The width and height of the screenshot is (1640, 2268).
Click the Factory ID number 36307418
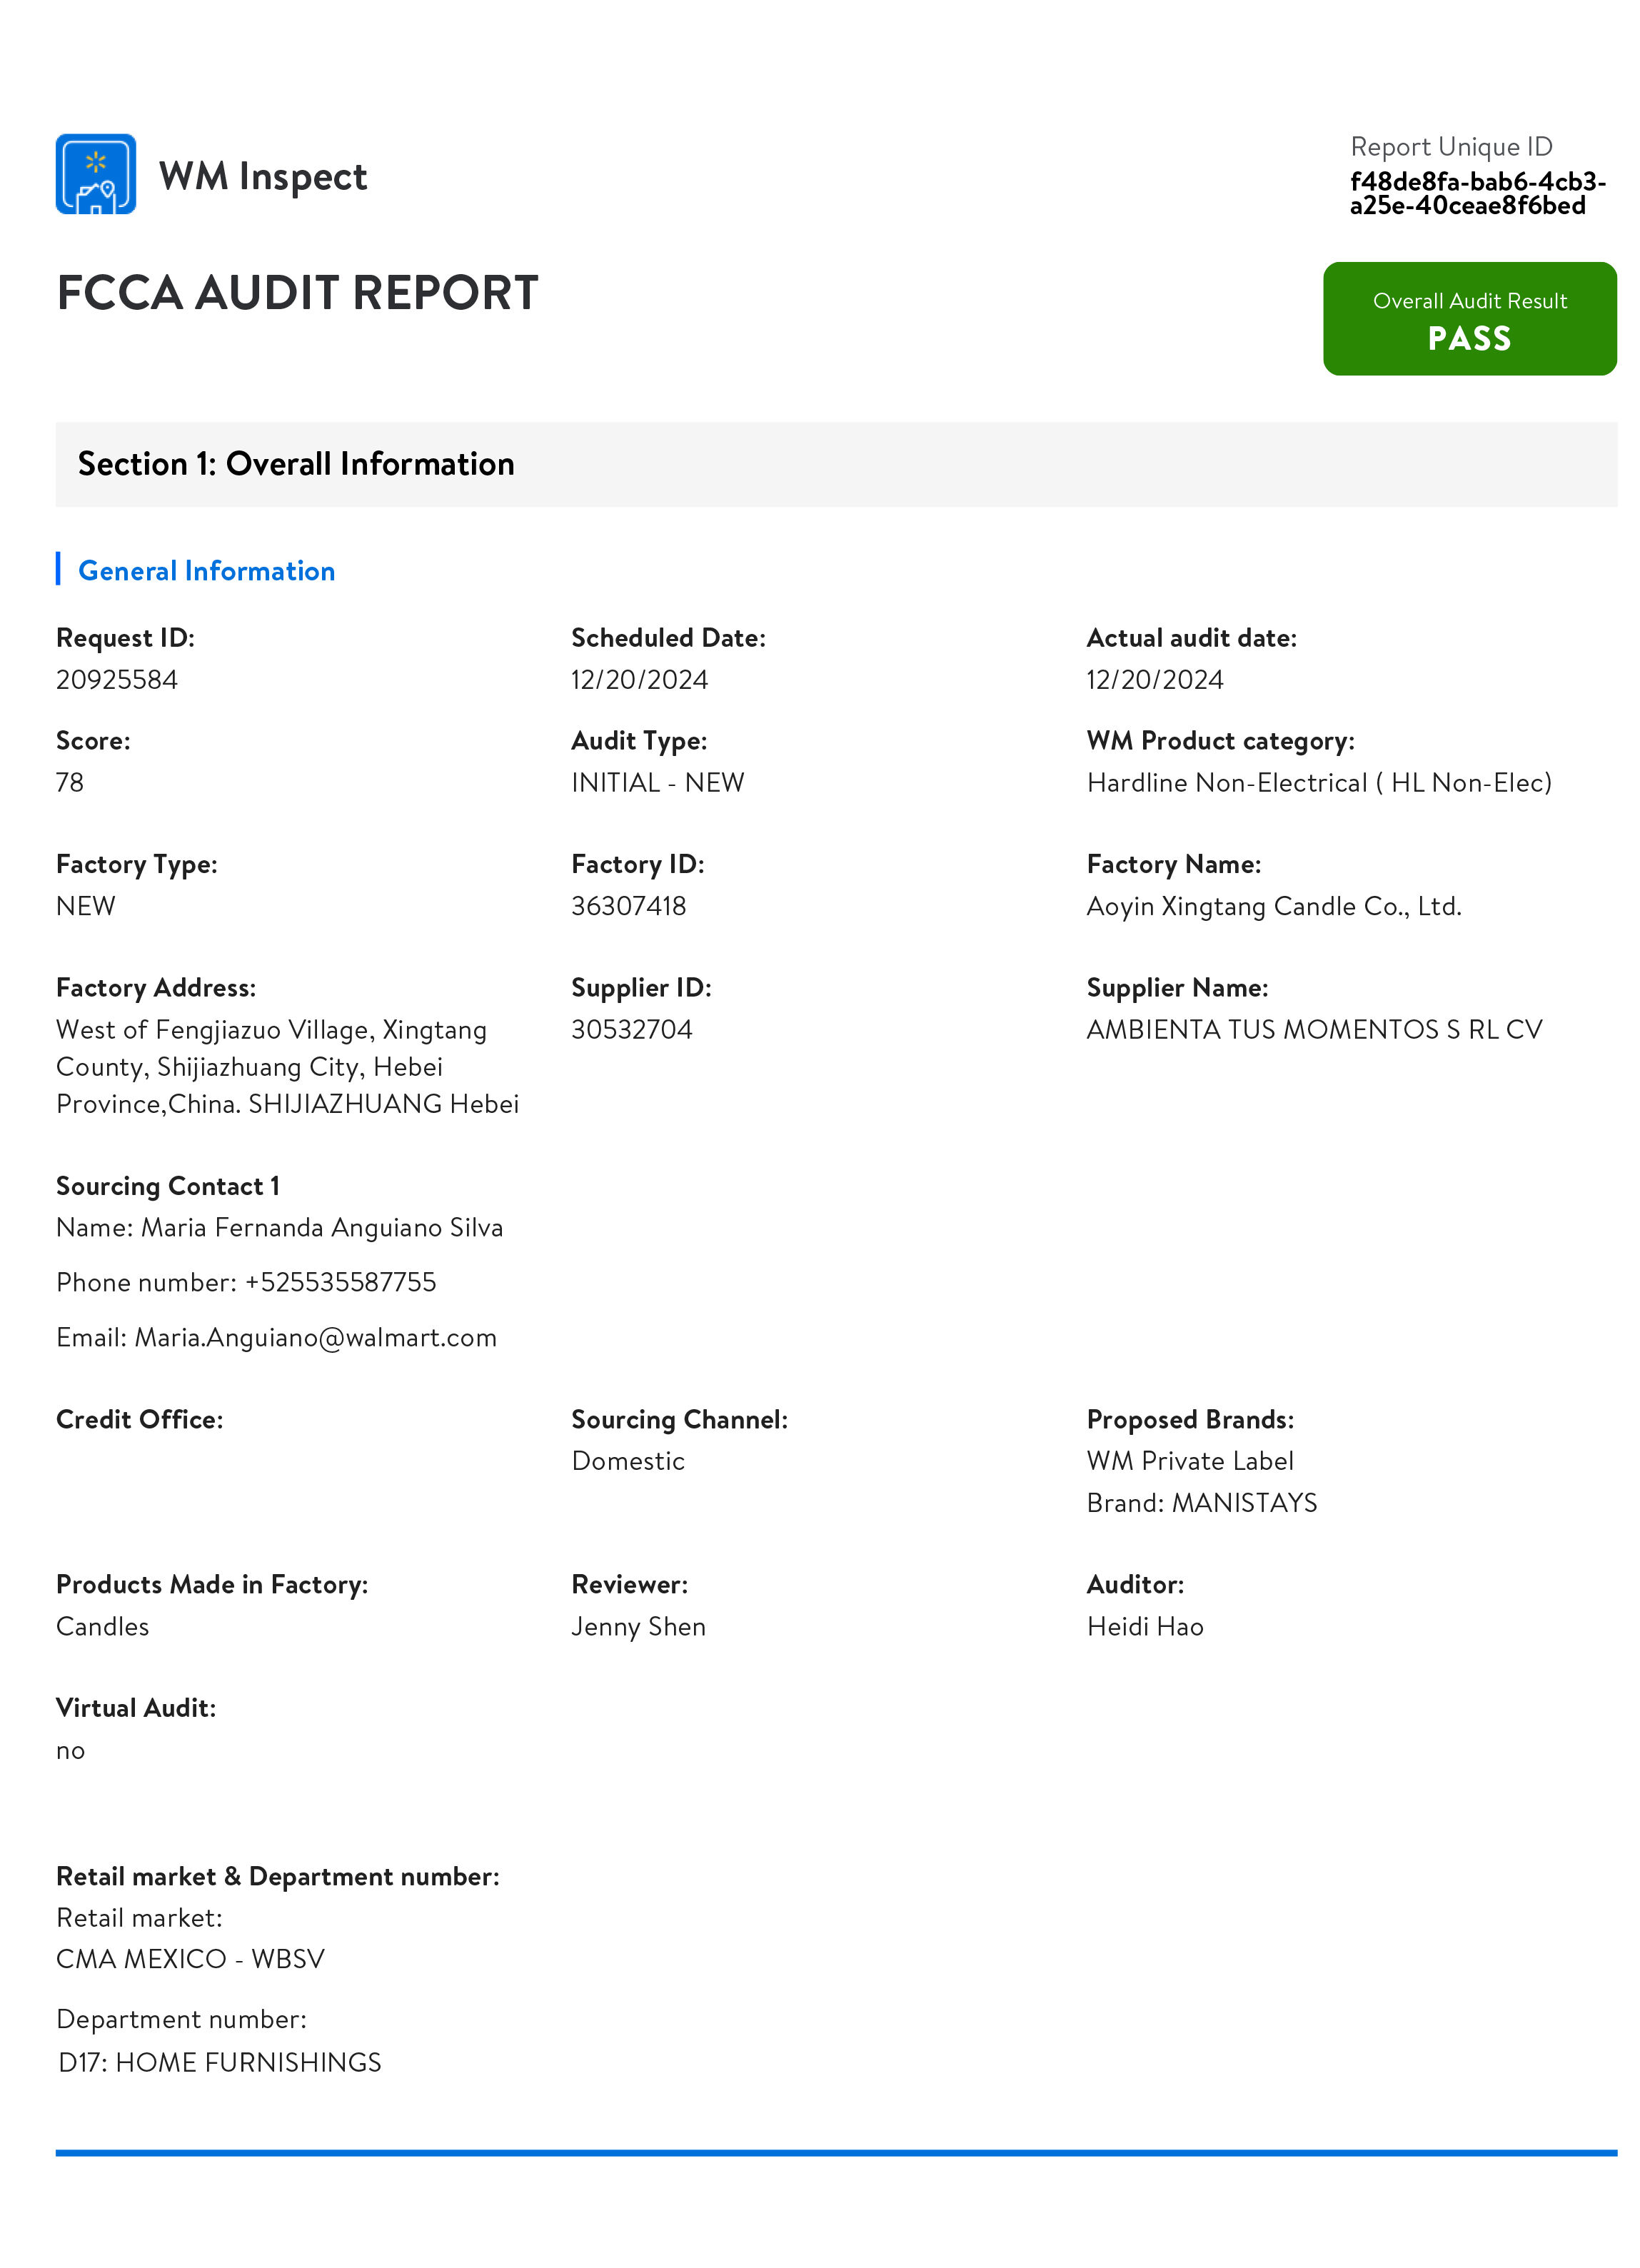tap(628, 906)
